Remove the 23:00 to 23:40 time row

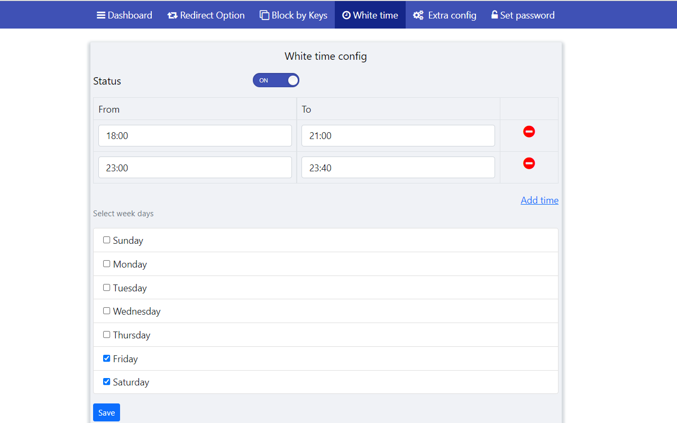pyautogui.click(x=529, y=163)
